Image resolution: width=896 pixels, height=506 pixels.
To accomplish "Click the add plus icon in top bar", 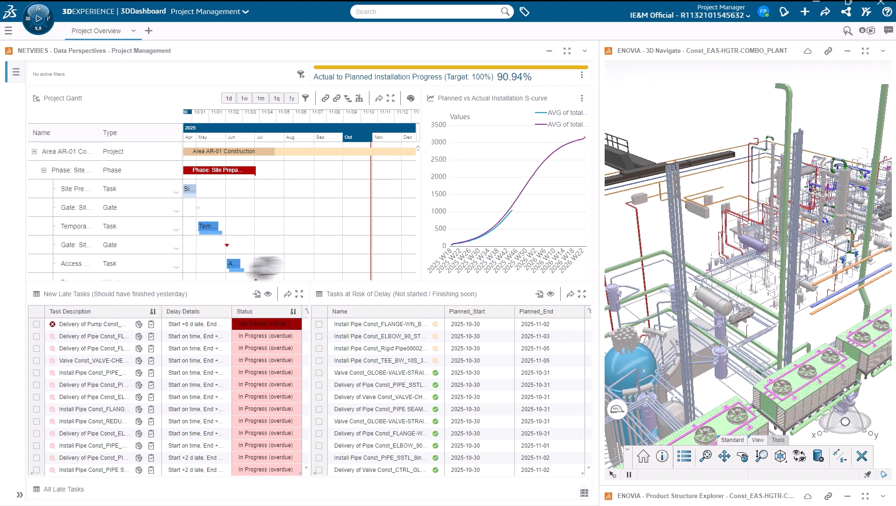I will 804,12.
